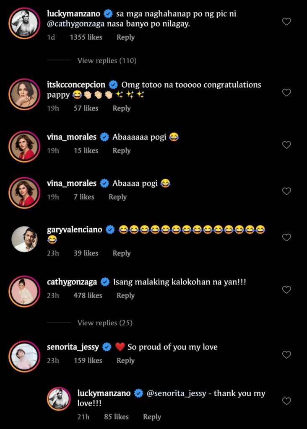Open the @senorita_jessy mention link
307x429 pixels.
click(178, 393)
